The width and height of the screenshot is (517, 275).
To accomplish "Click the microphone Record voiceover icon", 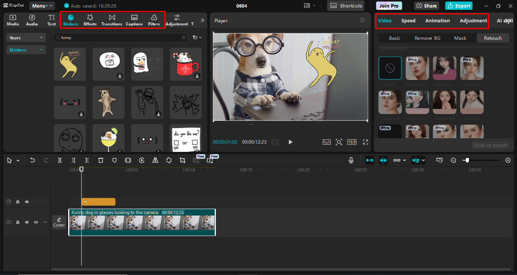I will click(x=351, y=160).
